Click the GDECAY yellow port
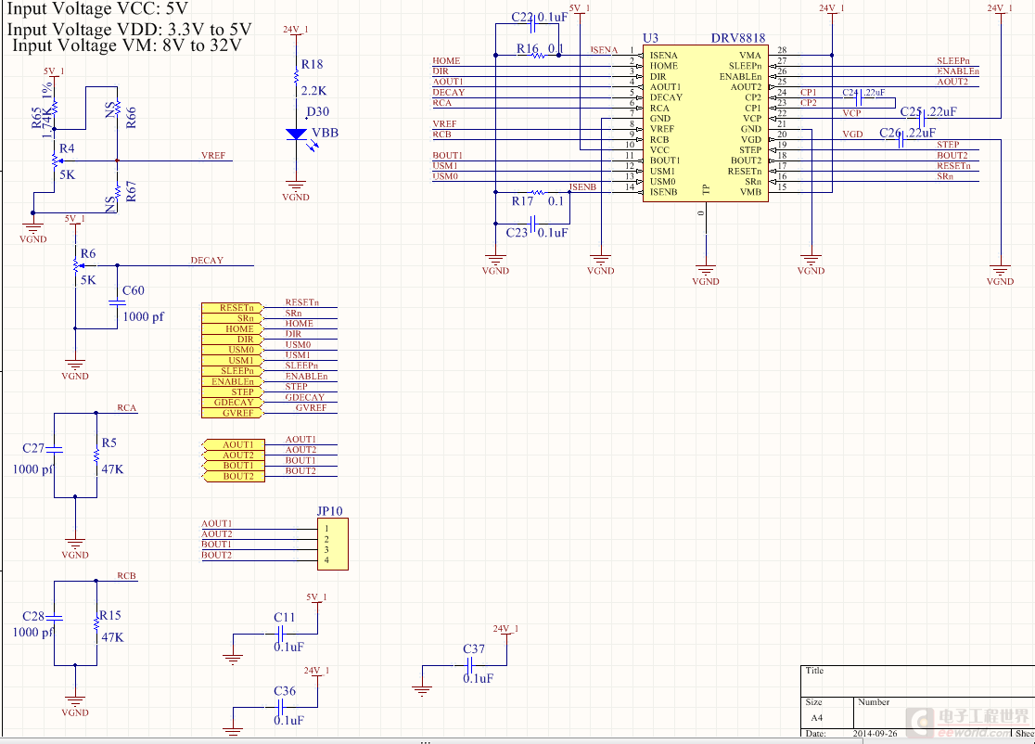Viewport: 1035px width, 744px height. [x=233, y=403]
